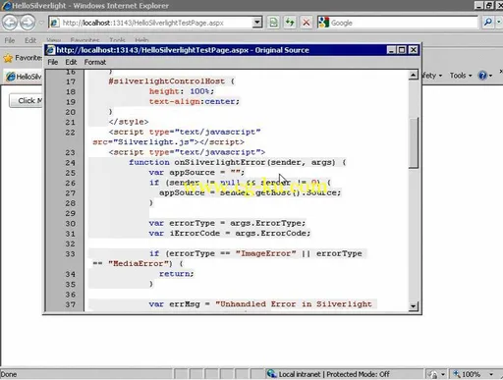Open the IE File menu
Screen dimensions: 503x380
coord(10,40)
